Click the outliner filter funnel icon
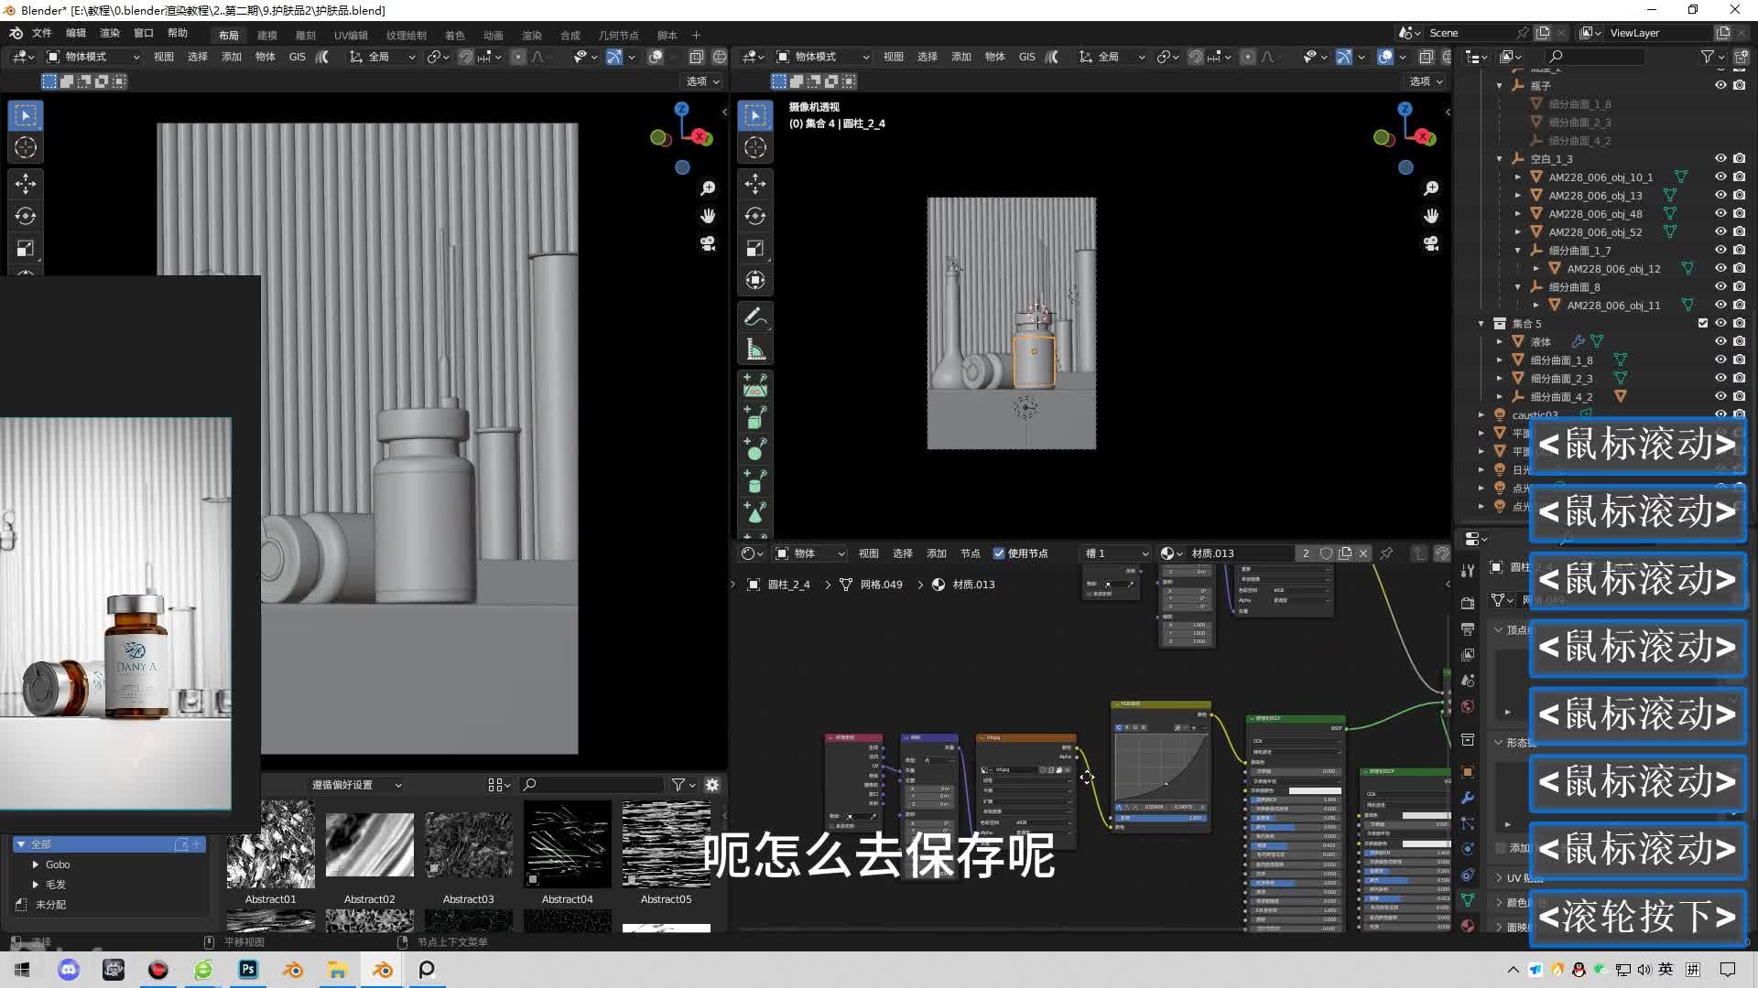 [x=1707, y=57]
